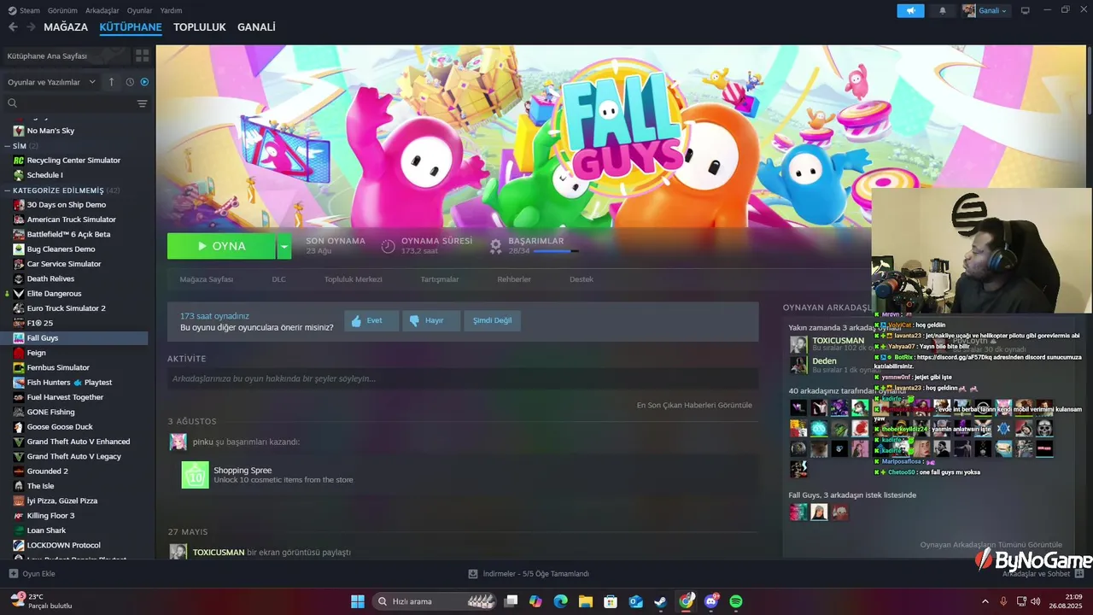Open En Son Çıkan Haberleri Görüntüle
Screen dimensions: 1093x615
pyautogui.click(x=694, y=405)
